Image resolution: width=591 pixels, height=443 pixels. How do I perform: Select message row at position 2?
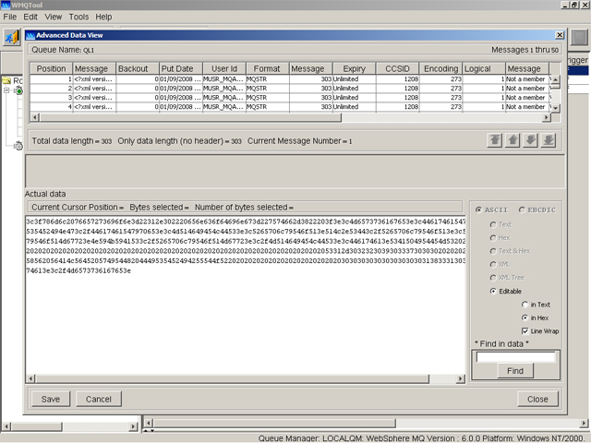tap(290, 89)
